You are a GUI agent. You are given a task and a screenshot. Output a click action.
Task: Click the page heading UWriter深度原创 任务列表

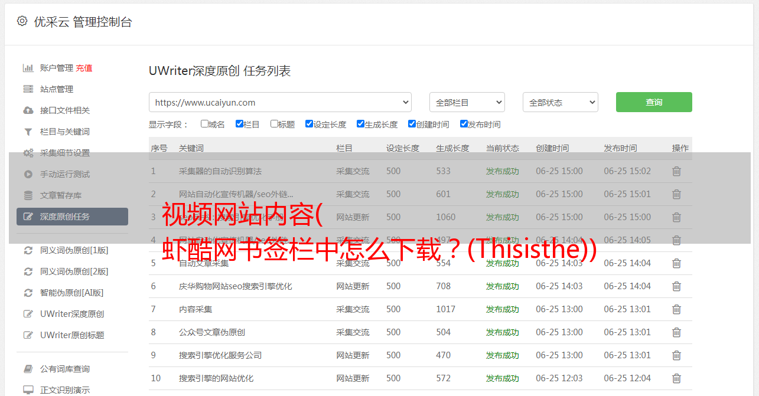pos(220,71)
